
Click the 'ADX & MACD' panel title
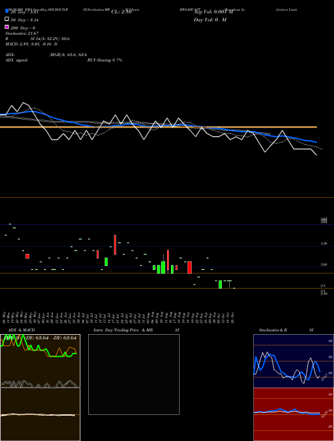pos(21,330)
